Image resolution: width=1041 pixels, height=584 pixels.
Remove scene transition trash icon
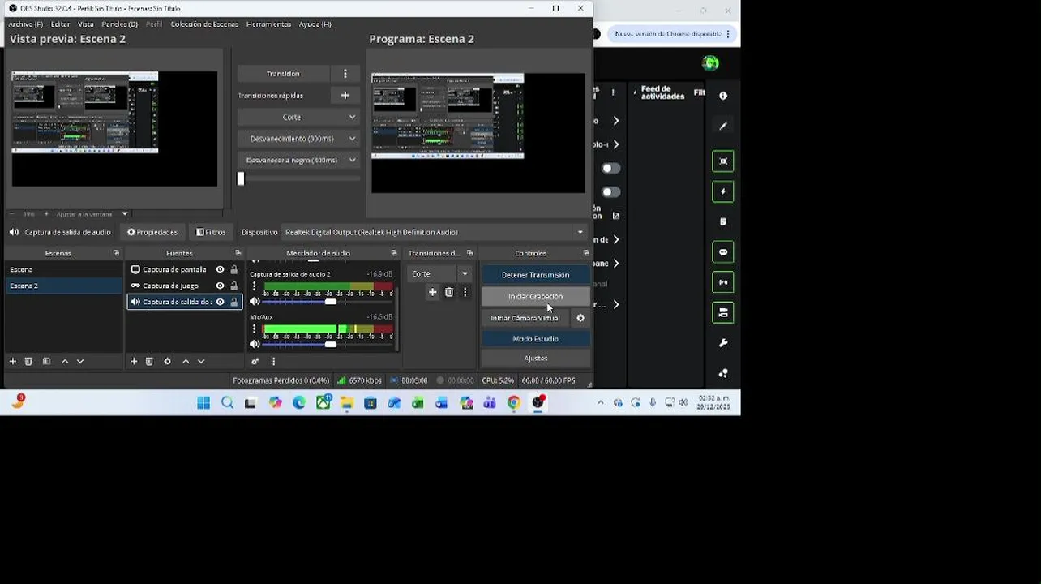[x=449, y=292]
